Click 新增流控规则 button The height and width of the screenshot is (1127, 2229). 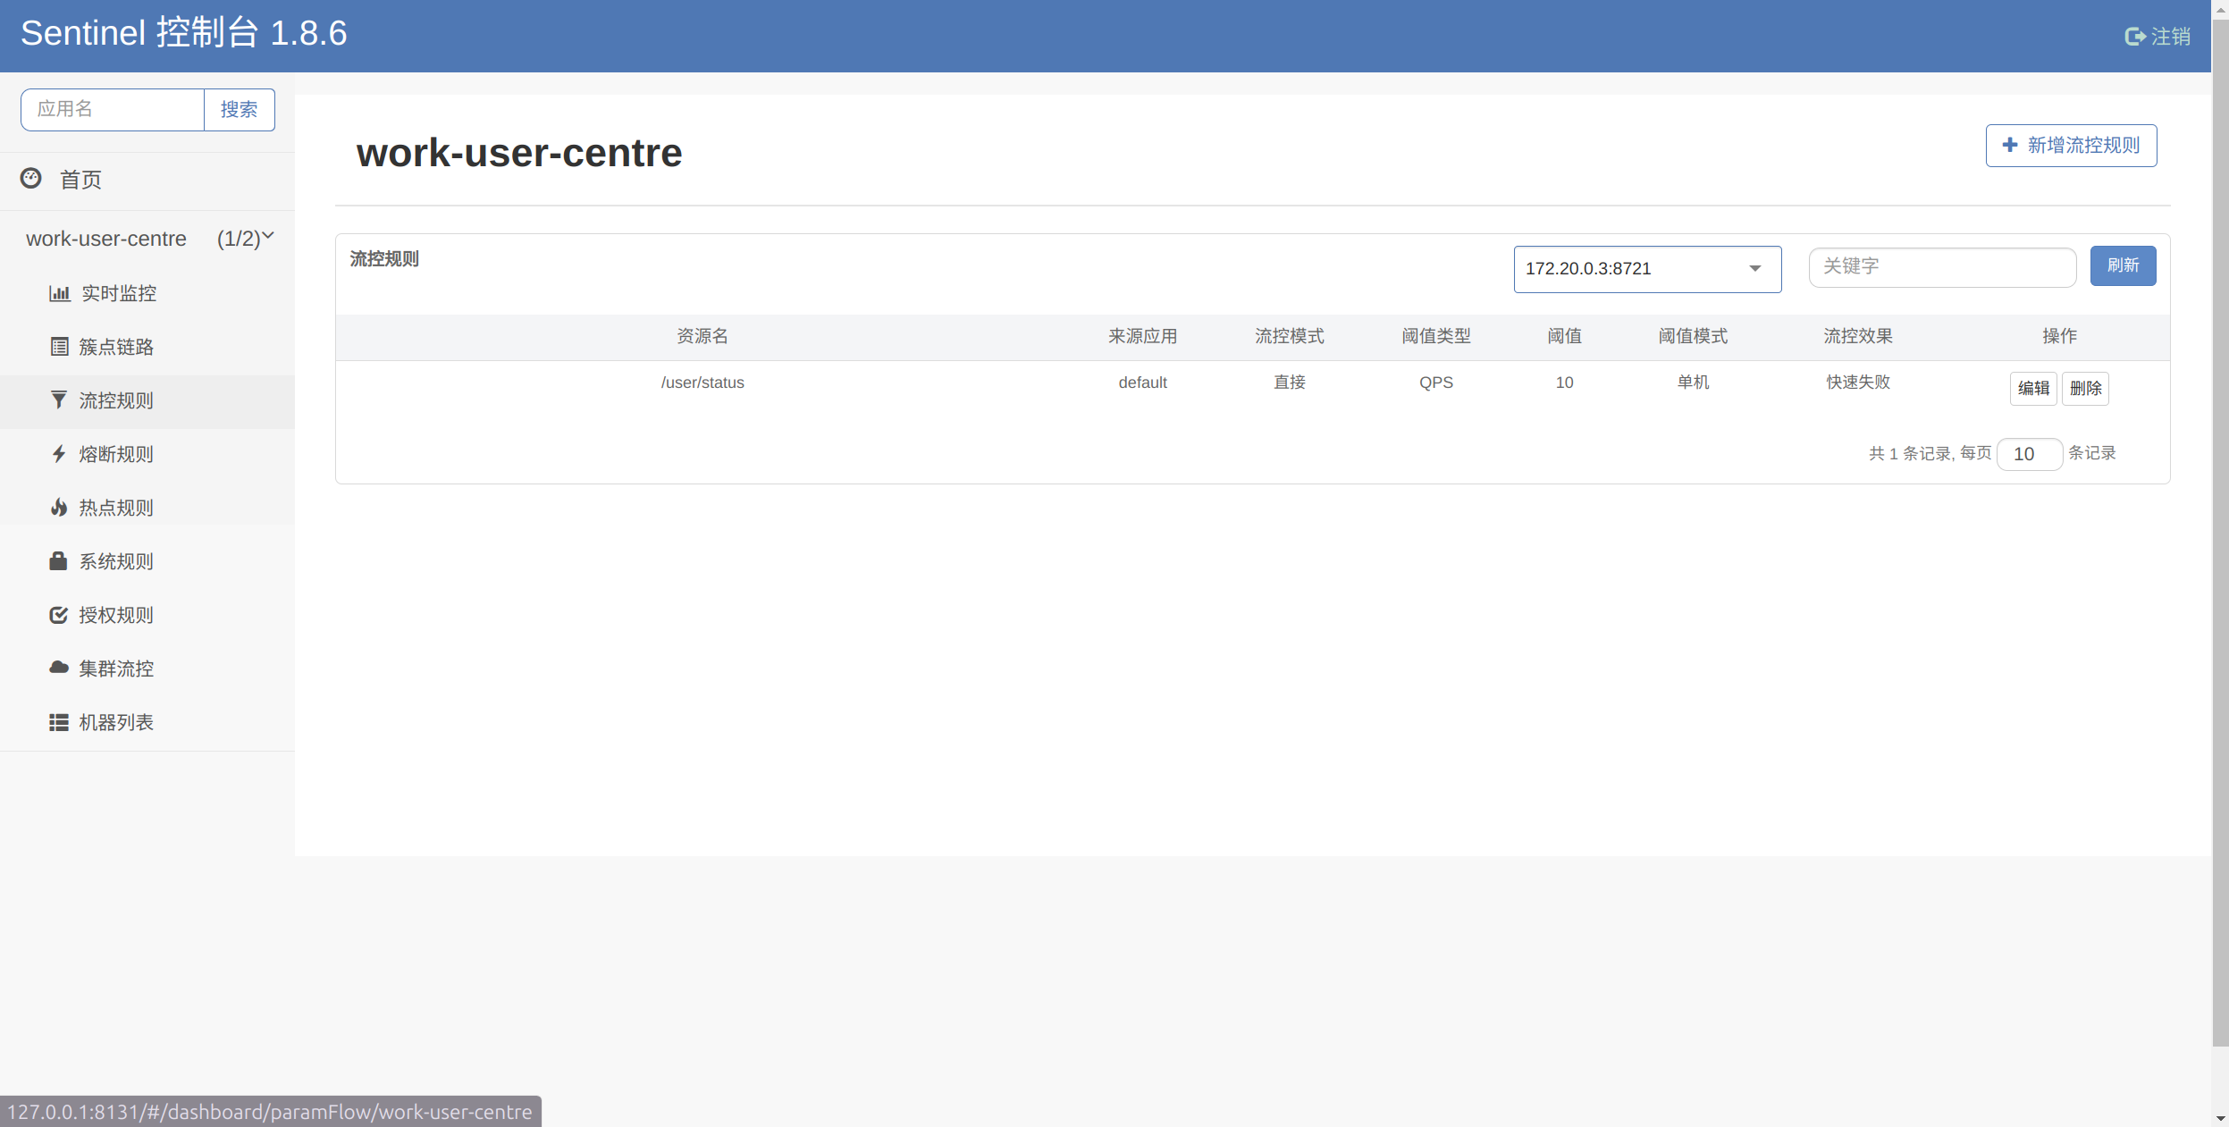pos(2071,145)
